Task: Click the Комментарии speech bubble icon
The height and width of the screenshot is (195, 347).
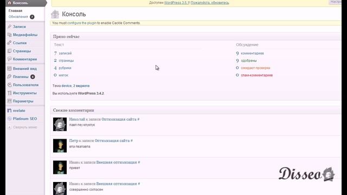Action: point(9,59)
